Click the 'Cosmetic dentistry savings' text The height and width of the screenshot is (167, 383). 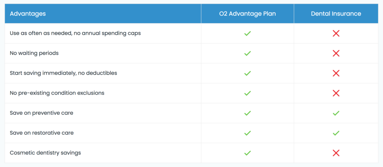[x=45, y=153]
